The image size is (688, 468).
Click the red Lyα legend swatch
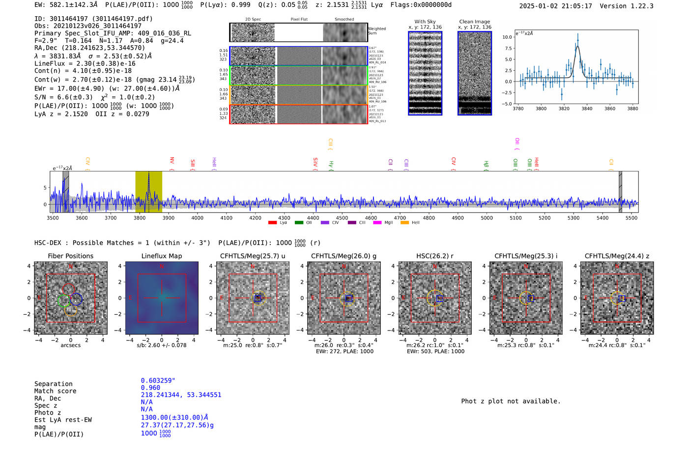[x=272, y=222]
